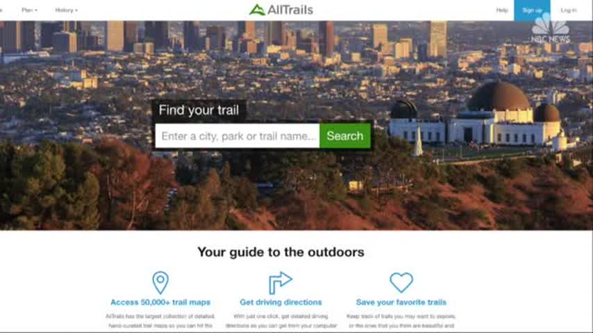This screenshot has height=333, width=593.
Task: Click the heart favorite trails icon
Action: (401, 282)
